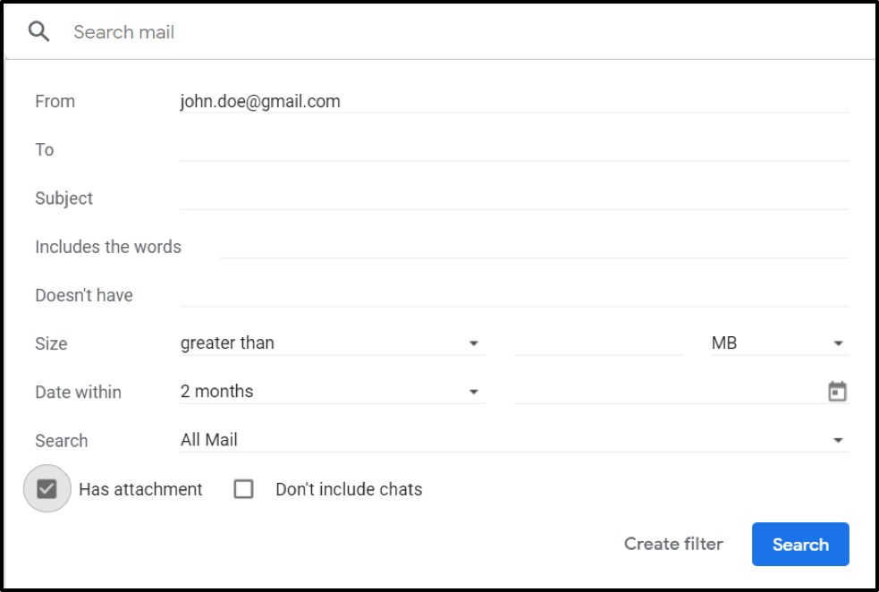This screenshot has height=592, width=879.
Task: Click Create filter
Action: pos(673,545)
